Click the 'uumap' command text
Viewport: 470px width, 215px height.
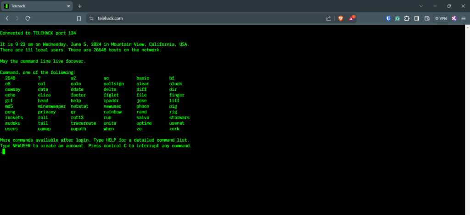[x=45, y=129]
